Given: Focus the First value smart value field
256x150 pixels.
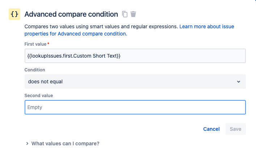Looking at the screenshot, I should 135,56.
